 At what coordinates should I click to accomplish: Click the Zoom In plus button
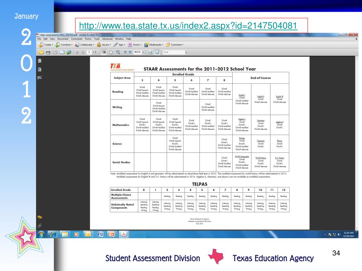(130, 52)
